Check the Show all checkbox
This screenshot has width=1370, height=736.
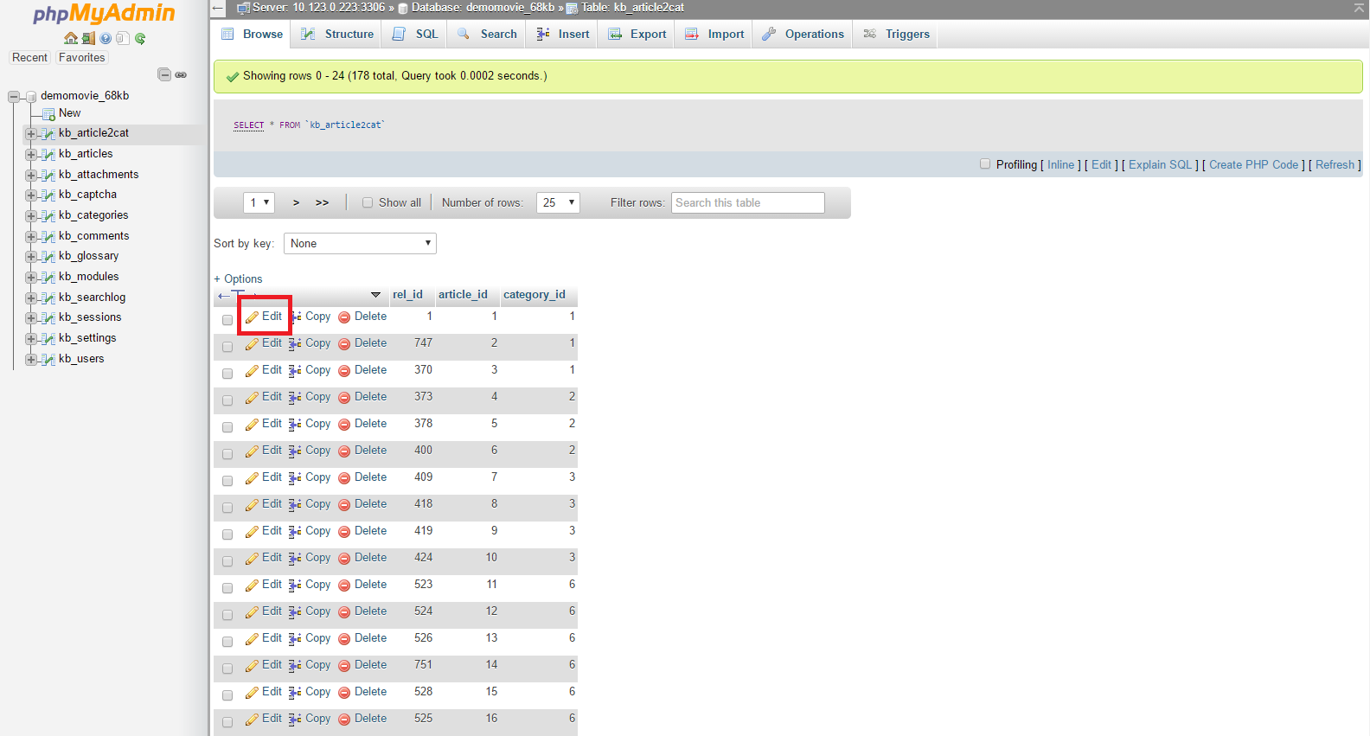(x=368, y=202)
